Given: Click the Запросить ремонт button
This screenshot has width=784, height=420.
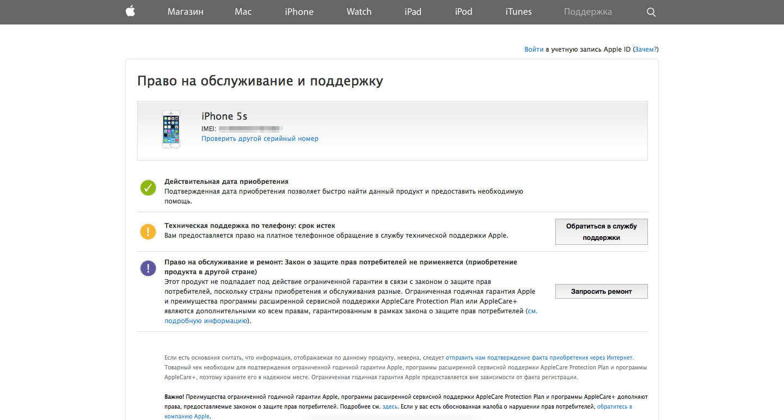Looking at the screenshot, I should pos(602,292).
